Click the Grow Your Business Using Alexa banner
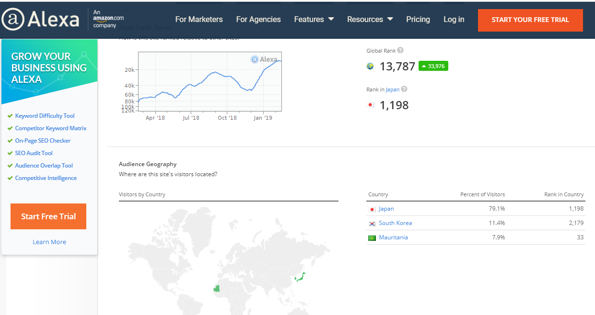 49,71
